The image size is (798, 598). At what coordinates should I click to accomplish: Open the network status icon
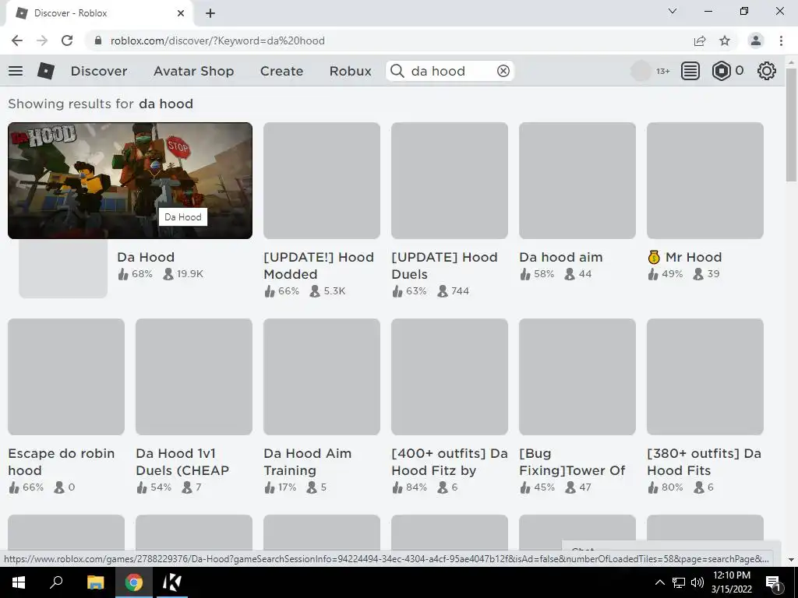(x=679, y=582)
